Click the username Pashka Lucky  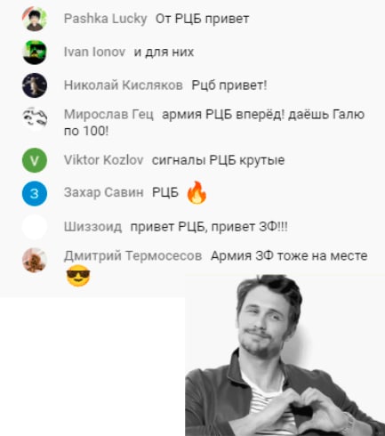tap(106, 19)
